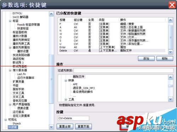Select the highlighted 快捷键 tree item
The image size is (177, 132).
tap(13, 127)
